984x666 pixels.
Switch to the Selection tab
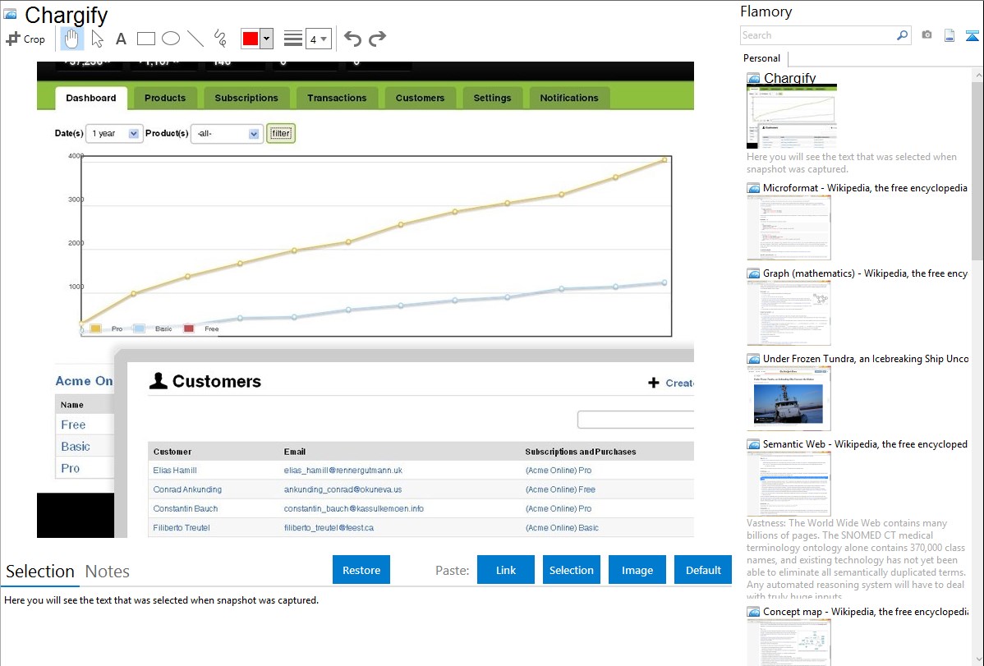coord(40,572)
